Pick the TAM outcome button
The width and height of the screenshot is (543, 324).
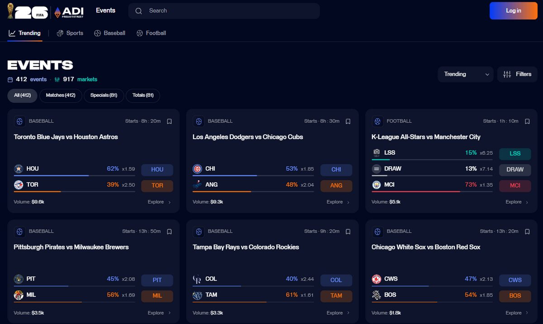336,296
